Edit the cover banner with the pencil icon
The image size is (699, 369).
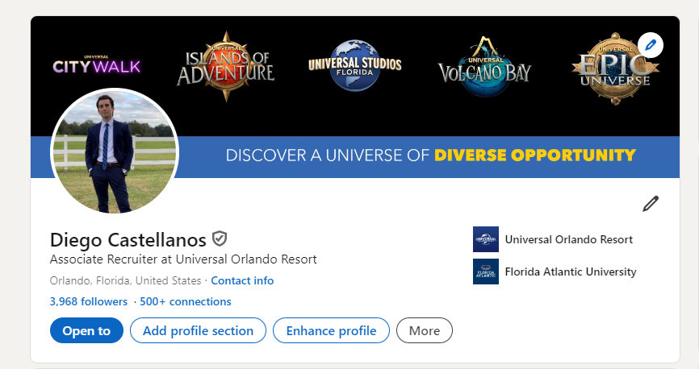[651, 45]
